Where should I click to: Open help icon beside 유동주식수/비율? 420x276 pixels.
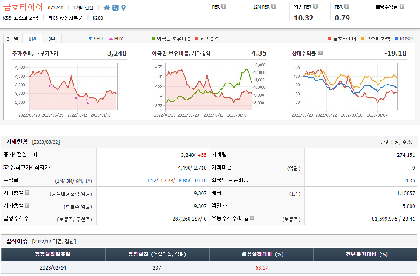click(252, 218)
